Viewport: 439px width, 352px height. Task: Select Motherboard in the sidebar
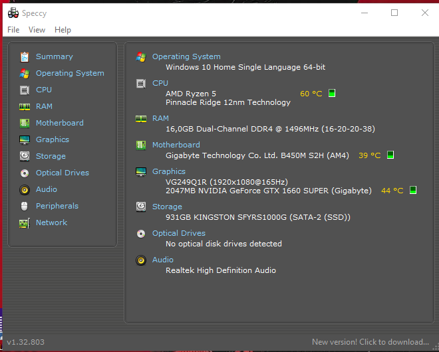point(60,123)
